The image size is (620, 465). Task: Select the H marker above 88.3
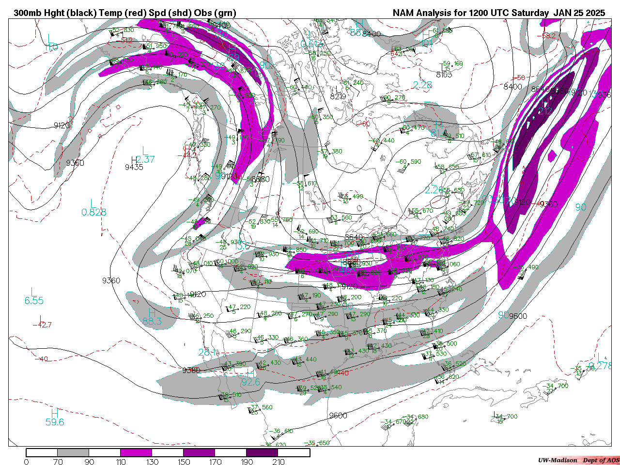pyautogui.click(x=152, y=312)
